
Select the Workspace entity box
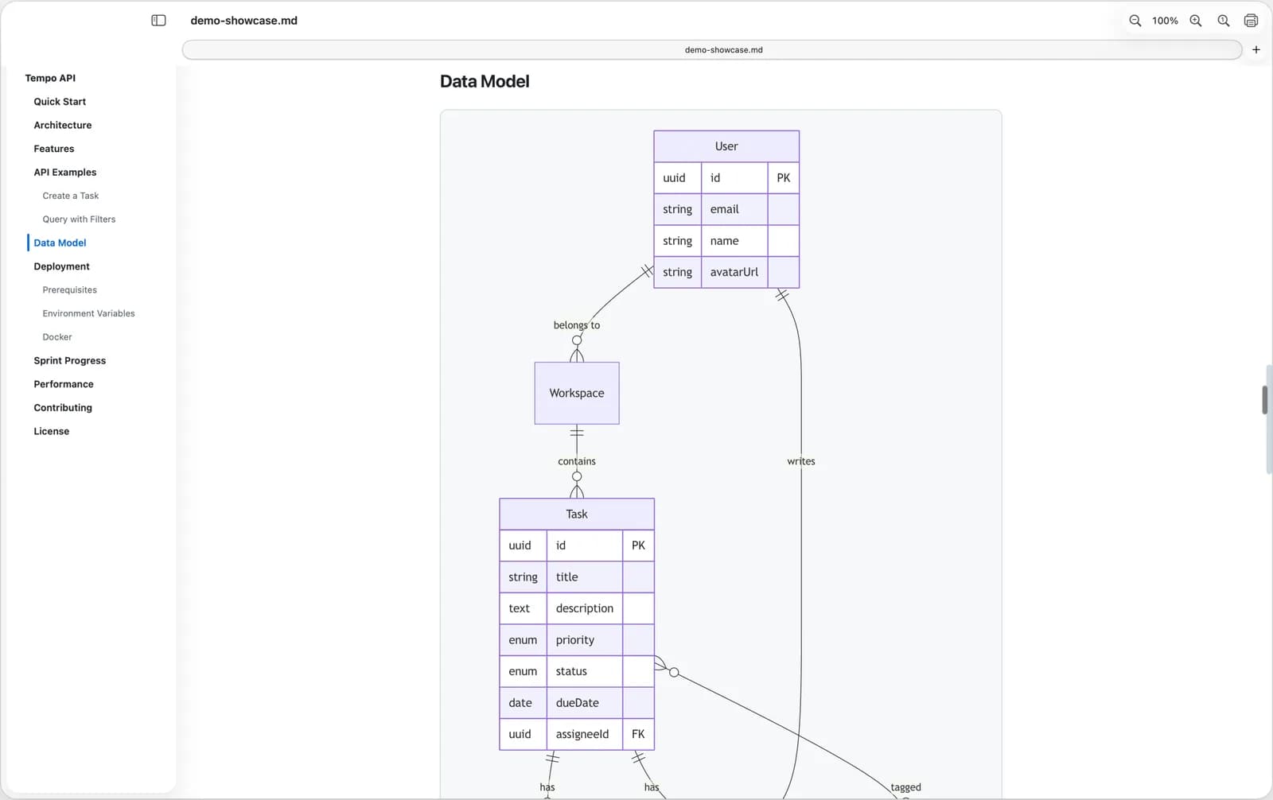pos(577,393)
